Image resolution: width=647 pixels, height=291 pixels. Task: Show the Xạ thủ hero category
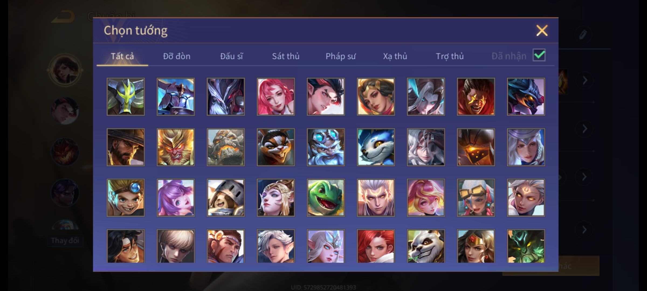coord(395,56)
